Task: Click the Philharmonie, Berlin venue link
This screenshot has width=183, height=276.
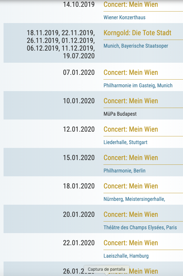Action: pos(124,171)
